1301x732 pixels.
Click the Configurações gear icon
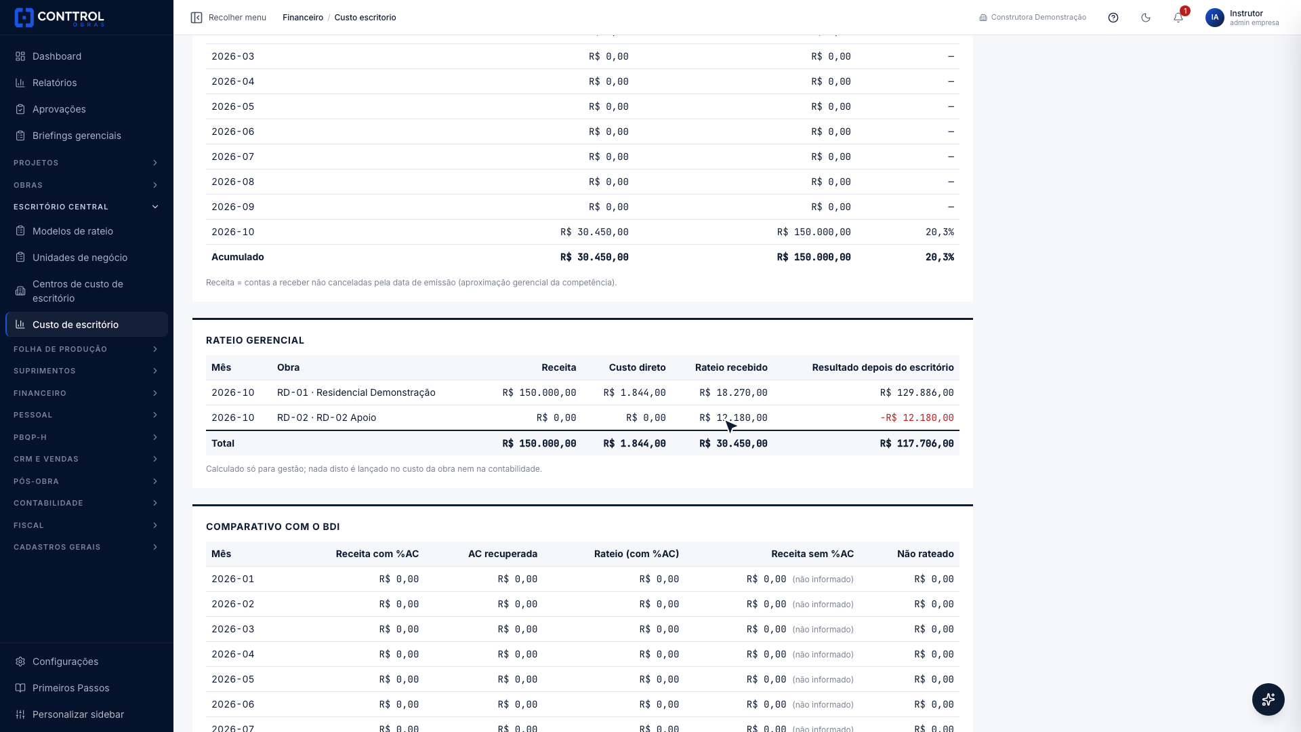(20, 662)
